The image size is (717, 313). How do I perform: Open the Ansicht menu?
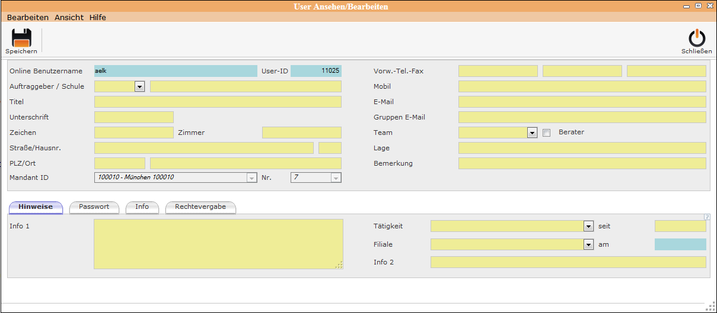(x=69, y=17)
